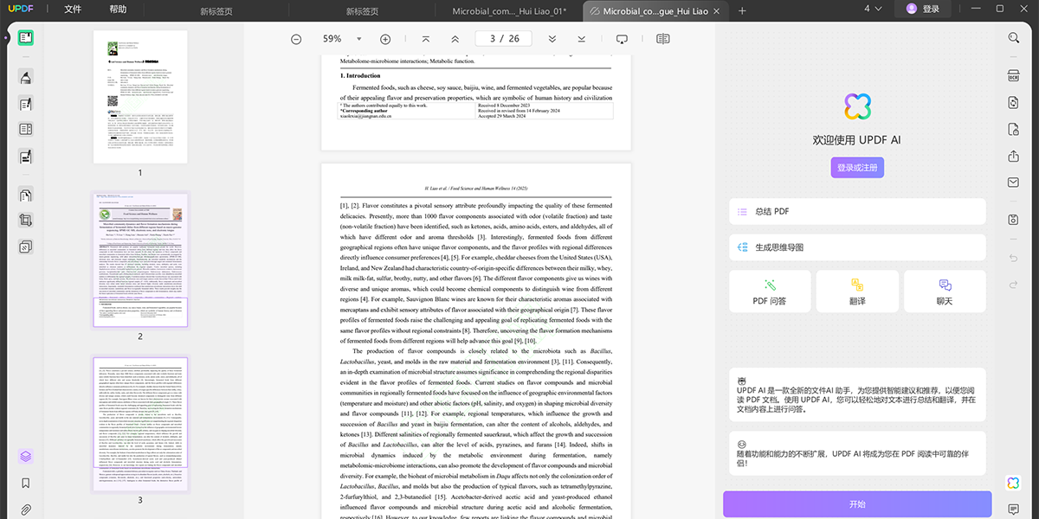Open the crop pages tool
The height and width of the screenshot is (519, 1039).
coord(26,221)
